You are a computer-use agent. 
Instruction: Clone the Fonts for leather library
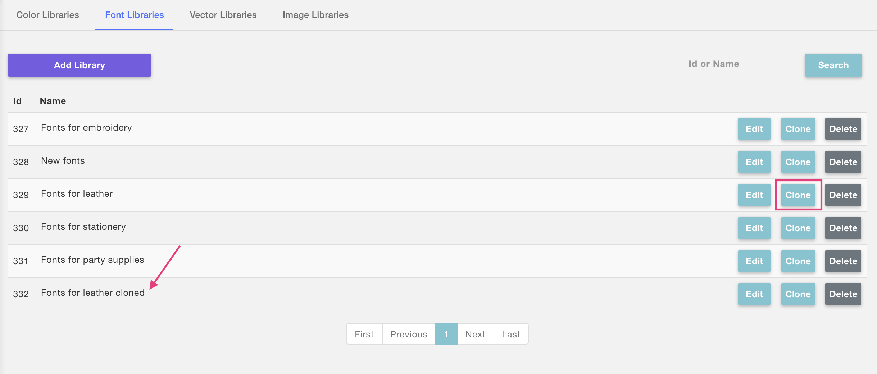coord(798,195)
